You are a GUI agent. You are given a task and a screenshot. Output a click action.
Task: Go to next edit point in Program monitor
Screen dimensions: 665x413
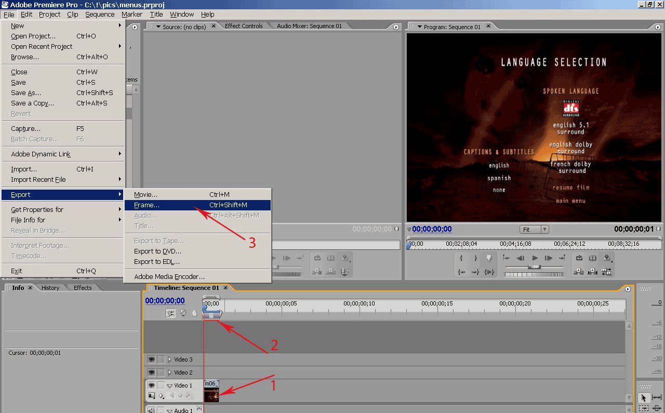pyautogui.click(x=562, y=258)
